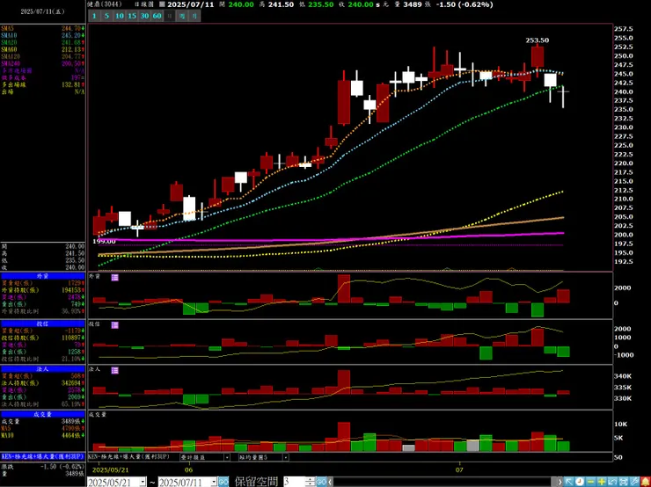Switch chart to 30-minute timeframe
The width and height of the screenshot is (651, 487).
(144, 16)
